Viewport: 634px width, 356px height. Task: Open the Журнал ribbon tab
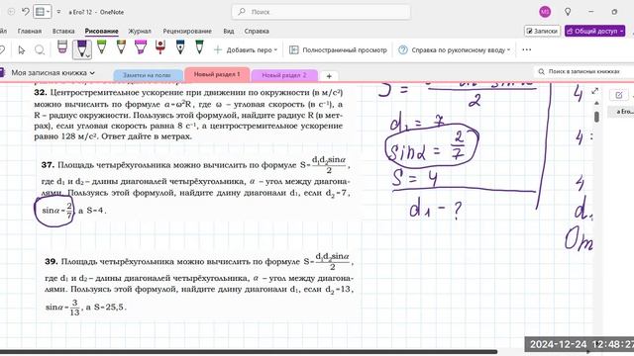(140, 31)
